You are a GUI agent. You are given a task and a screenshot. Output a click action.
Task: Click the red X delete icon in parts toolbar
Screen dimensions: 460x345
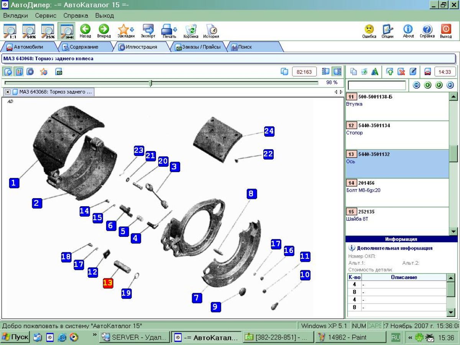[401, 72]
